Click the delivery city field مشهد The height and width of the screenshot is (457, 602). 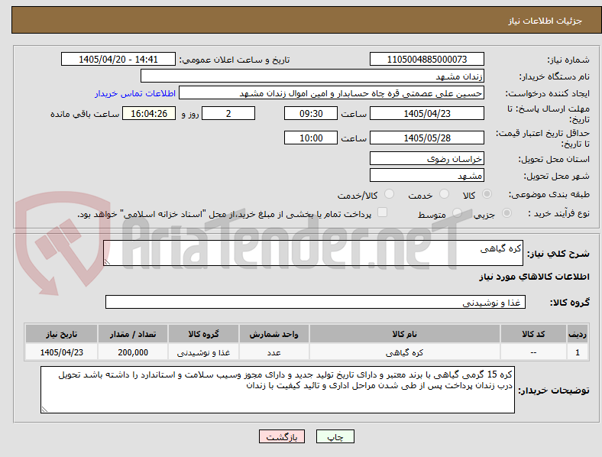tap(427, 176)
